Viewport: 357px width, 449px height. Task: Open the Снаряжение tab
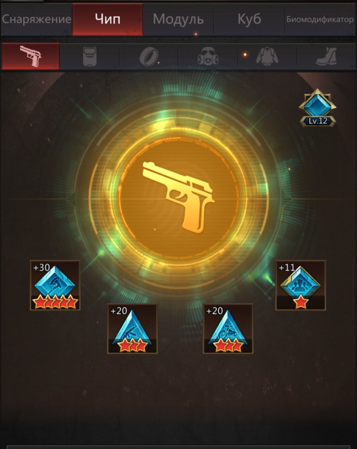pos(36,19)
